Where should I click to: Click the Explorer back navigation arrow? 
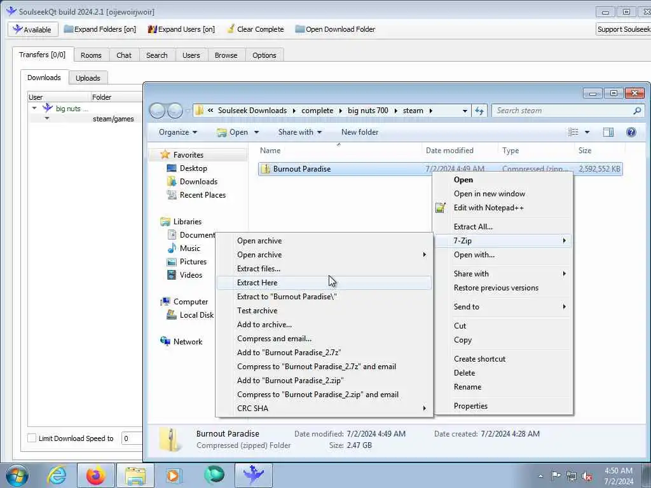point(158,111)
